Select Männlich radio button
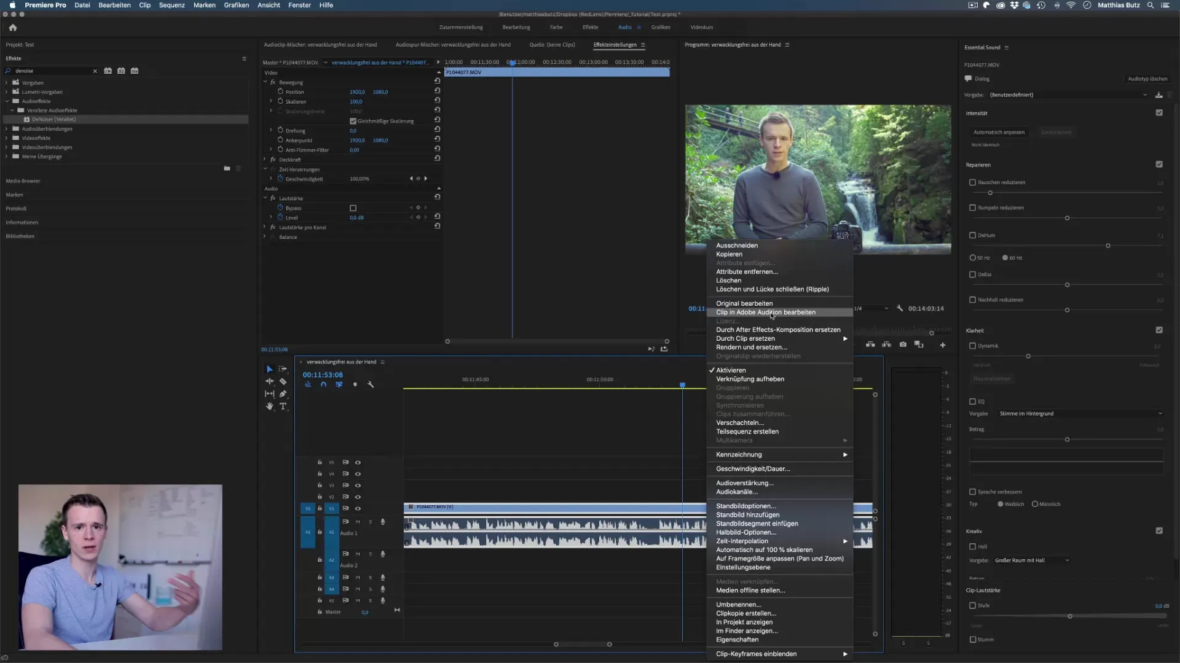The width and height of the screenshot is (1180, 663). click(x=1035, y=504)
